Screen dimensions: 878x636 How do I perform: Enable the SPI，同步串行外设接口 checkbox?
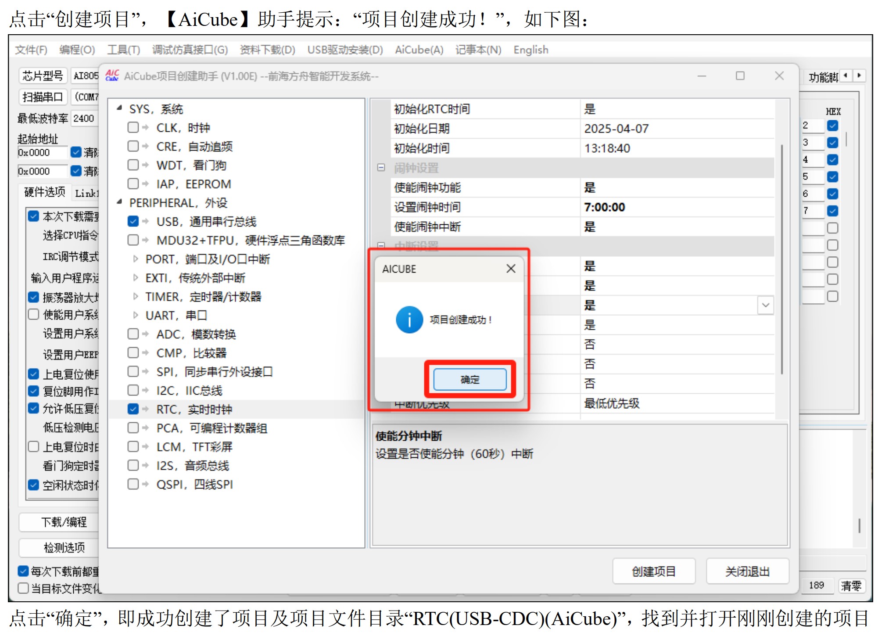click(x=133, y=371)
